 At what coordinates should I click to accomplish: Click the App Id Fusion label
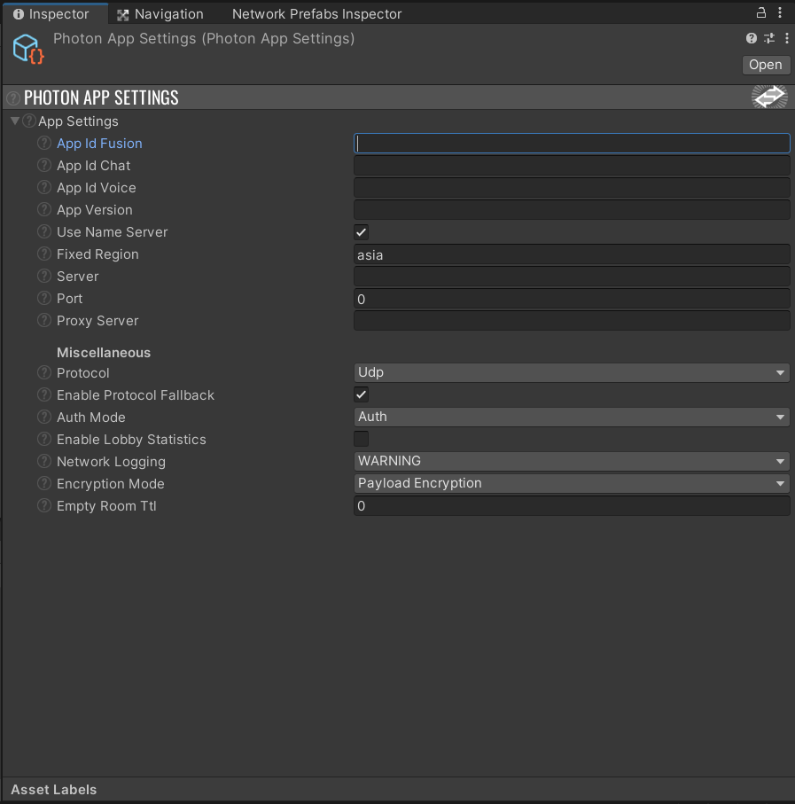coord(99,143)
